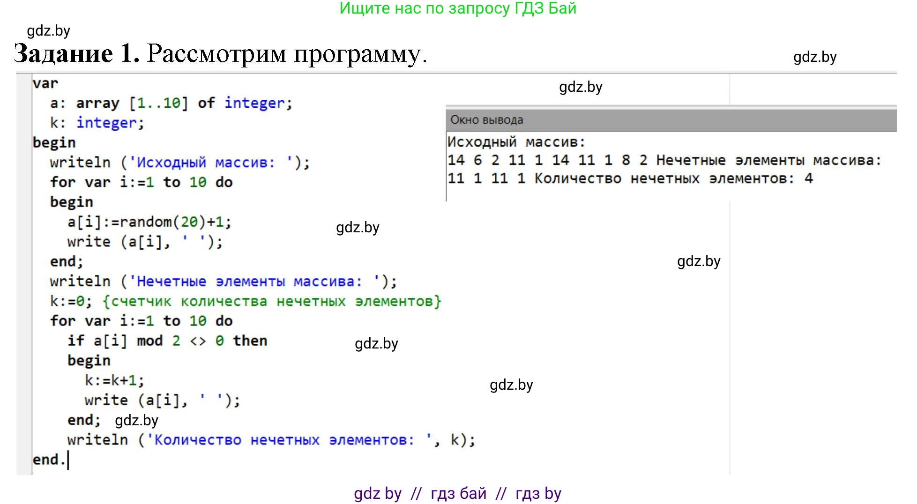Click the writeln 'Нечетные элементы массива: ' statement
This screenshot has height=504, width=917.
coord(223,282)
